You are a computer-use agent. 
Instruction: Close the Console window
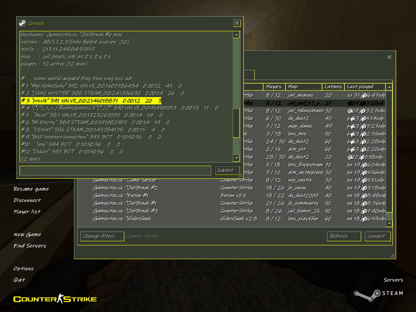coord(237,23)
